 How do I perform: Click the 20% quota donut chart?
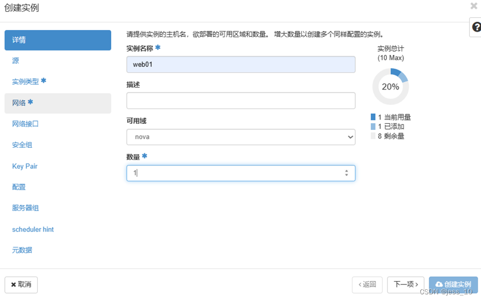tap(390, 87)
